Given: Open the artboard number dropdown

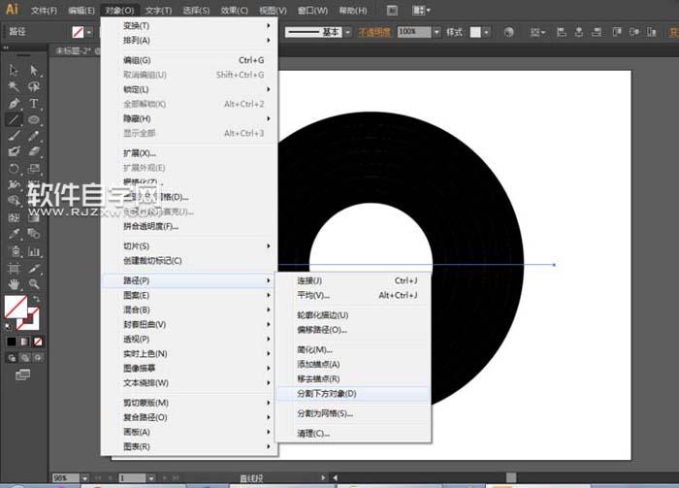Looking at the screenshot, I should point(150,478).
